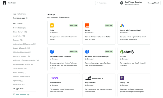Click the Loyalty Lion app icon
This screenshot has width=163, height=98.
(122, 78)
